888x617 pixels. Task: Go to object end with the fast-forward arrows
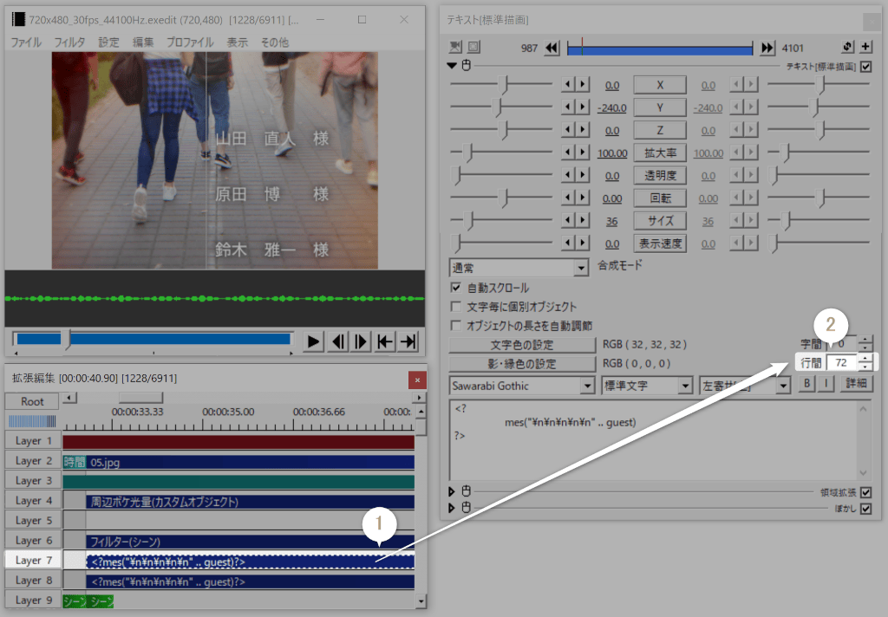767,48
